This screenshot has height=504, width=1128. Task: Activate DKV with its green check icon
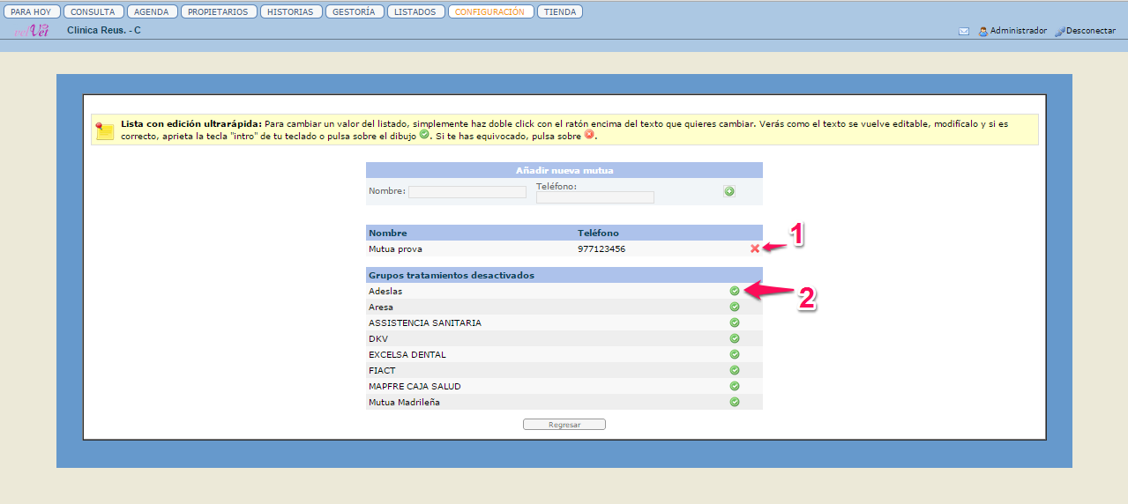[x=735, y=338]
